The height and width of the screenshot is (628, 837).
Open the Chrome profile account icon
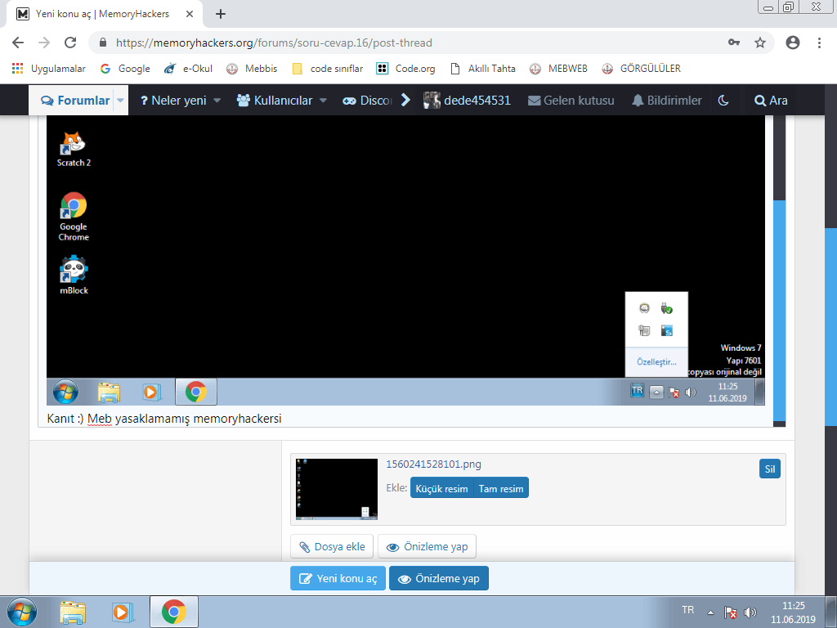(x=793, y=43)
